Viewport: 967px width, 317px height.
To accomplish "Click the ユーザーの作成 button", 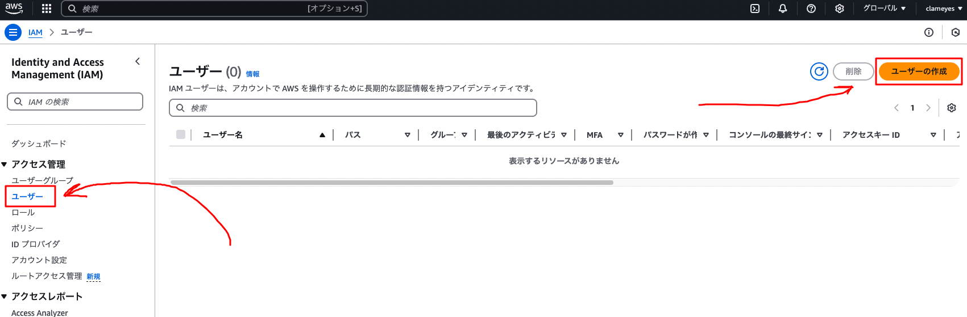I will [919, 71].
